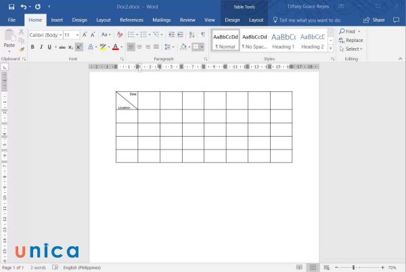This screenshot has height=272, width=406.
Task: Apply bullet list formatting
Action: pyautogui.click(x=131, y=35)
